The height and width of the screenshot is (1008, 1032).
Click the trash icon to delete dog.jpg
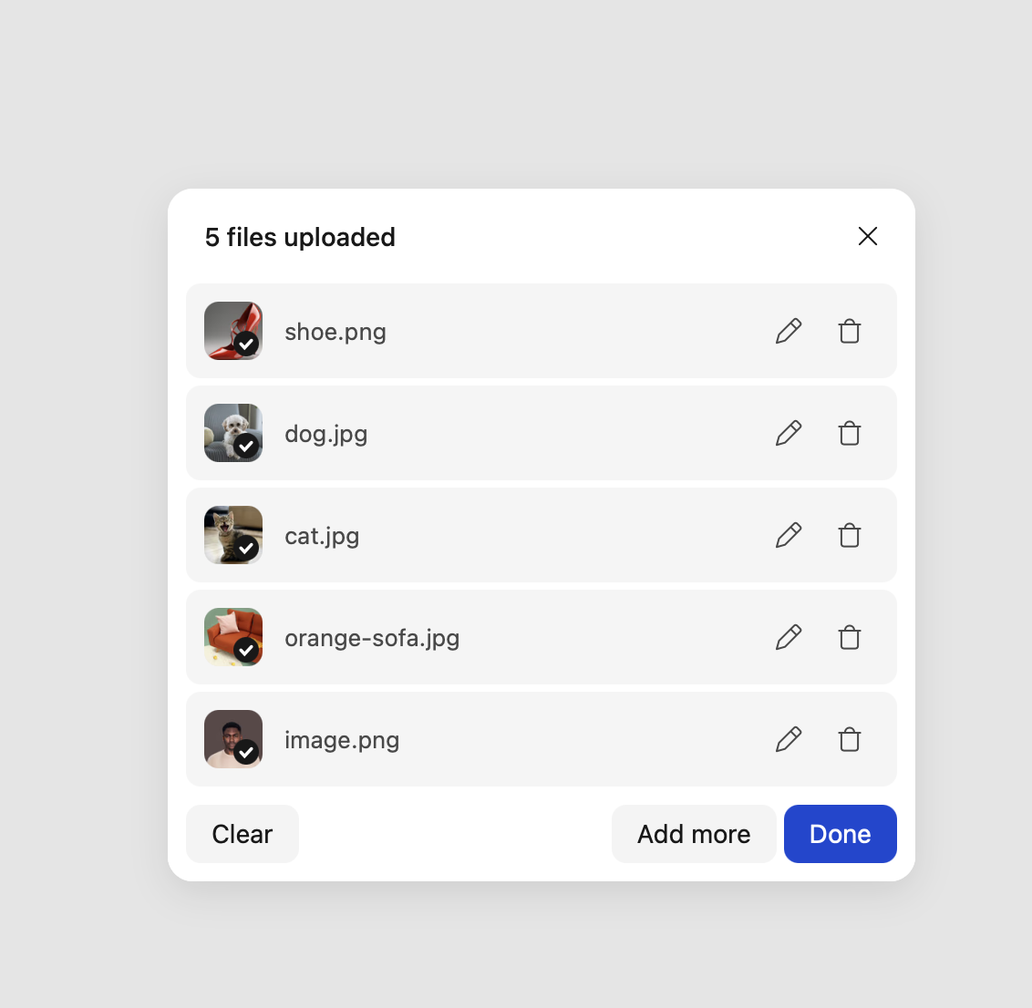(x=849, y=433)
